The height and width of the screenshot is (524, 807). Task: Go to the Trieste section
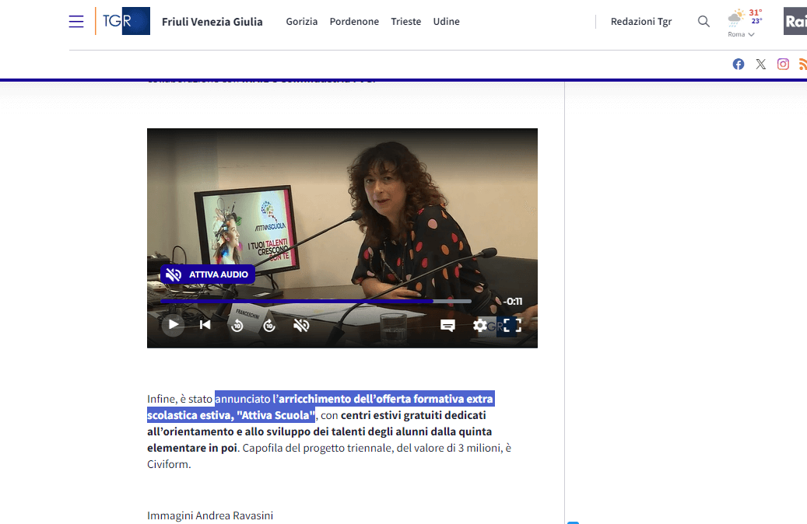(x=405, y=22)
